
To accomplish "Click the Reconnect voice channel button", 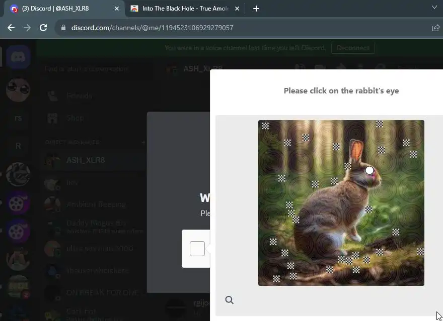I will pyautogui.click(x=353, y=48).
